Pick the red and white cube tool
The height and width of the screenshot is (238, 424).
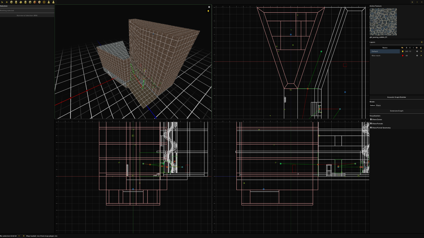click(39, 2)
